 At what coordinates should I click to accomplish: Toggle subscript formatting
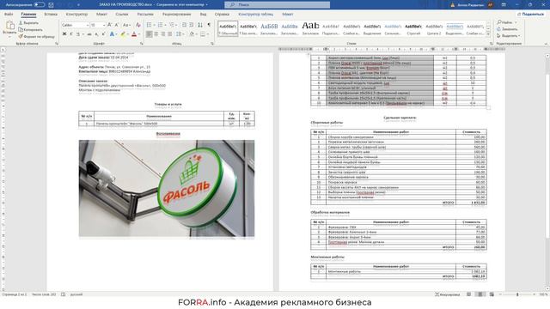[96, 34]
